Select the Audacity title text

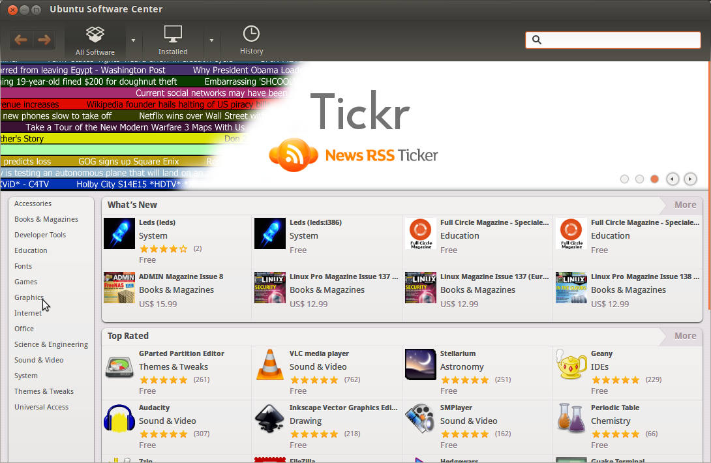point(154,408)
